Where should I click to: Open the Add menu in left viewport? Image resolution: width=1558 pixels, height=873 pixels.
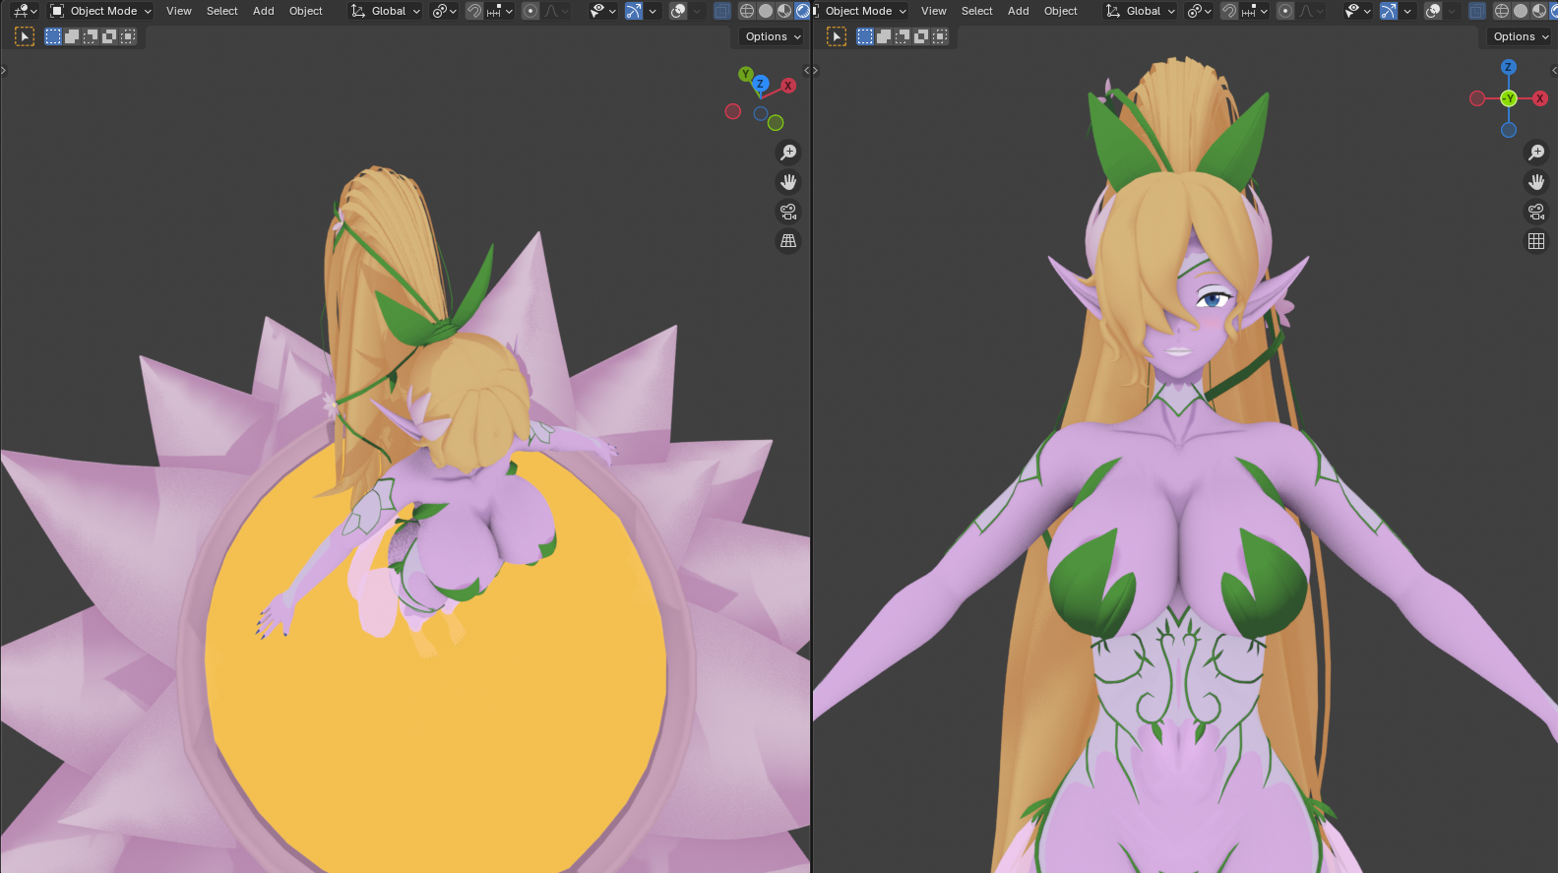(x=263, y=11)
